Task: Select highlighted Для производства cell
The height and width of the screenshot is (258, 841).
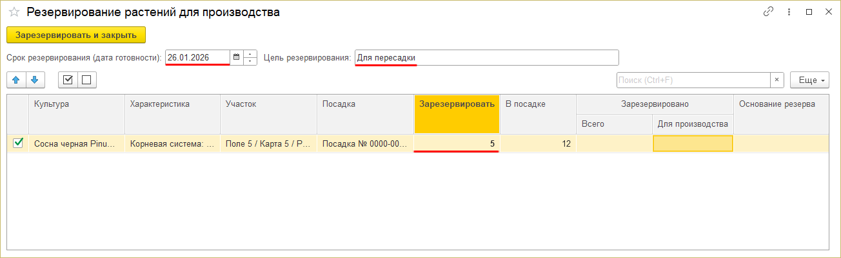Action: [x=693, y=143]
